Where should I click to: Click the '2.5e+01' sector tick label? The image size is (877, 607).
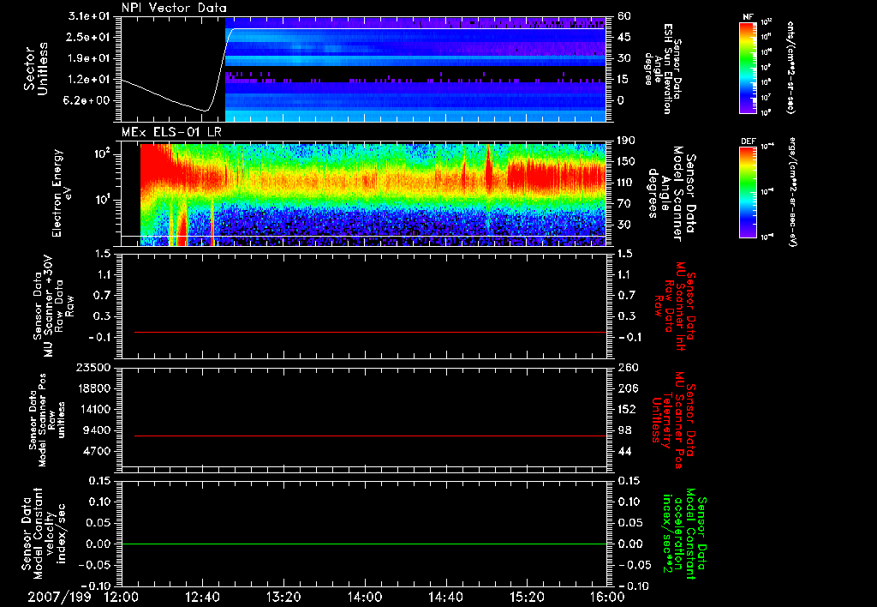point(89,37)
